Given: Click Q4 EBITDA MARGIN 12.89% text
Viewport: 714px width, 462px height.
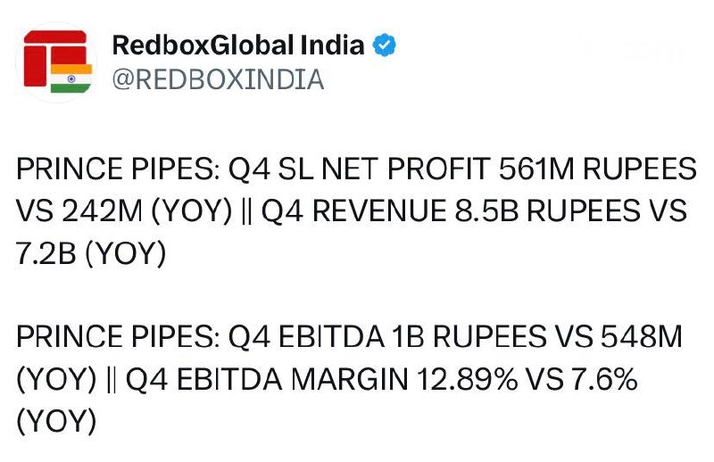Looking at the screenshot, I should tap(321, 379).
